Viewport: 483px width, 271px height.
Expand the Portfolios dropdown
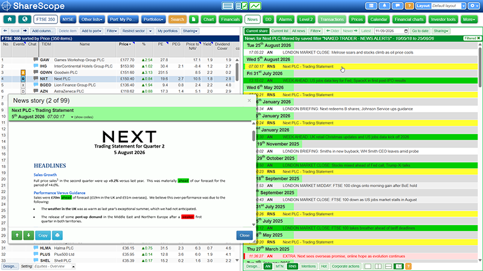pos(153,19)
